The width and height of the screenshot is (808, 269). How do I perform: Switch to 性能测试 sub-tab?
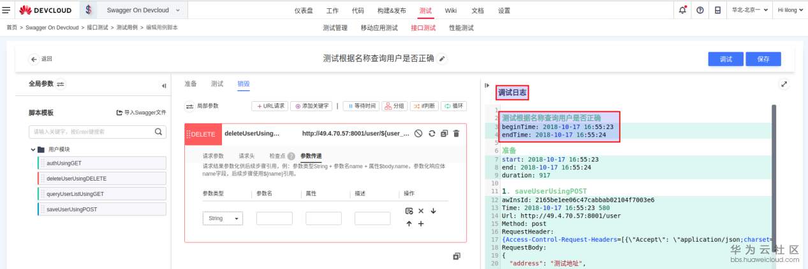pos(461,28)
